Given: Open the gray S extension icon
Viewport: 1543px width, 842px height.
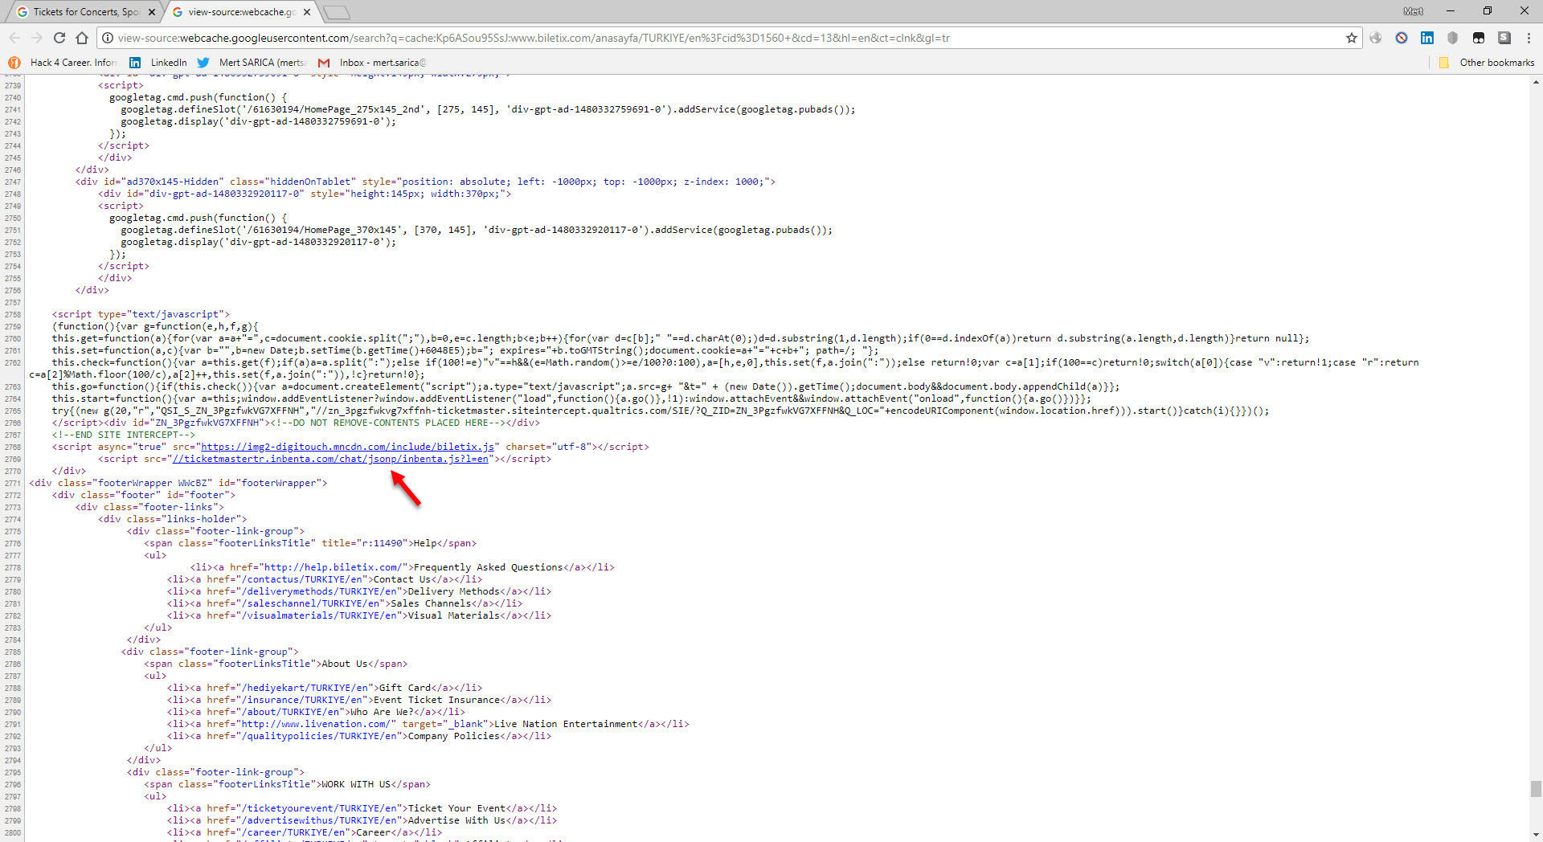Looking at the screenshot, I should tap(1504, 38).
